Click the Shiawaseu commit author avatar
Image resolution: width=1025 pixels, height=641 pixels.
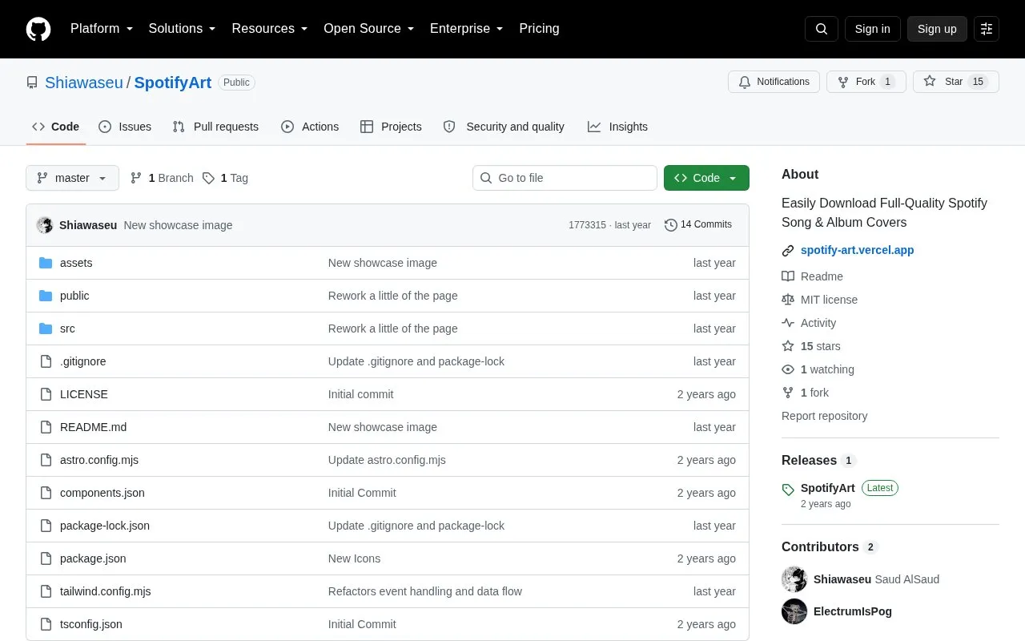[45, 225]
